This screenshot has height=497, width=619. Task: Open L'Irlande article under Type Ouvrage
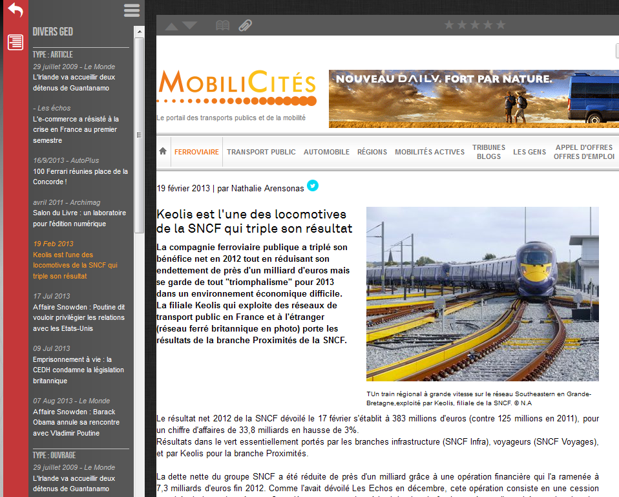coord(74,483)
